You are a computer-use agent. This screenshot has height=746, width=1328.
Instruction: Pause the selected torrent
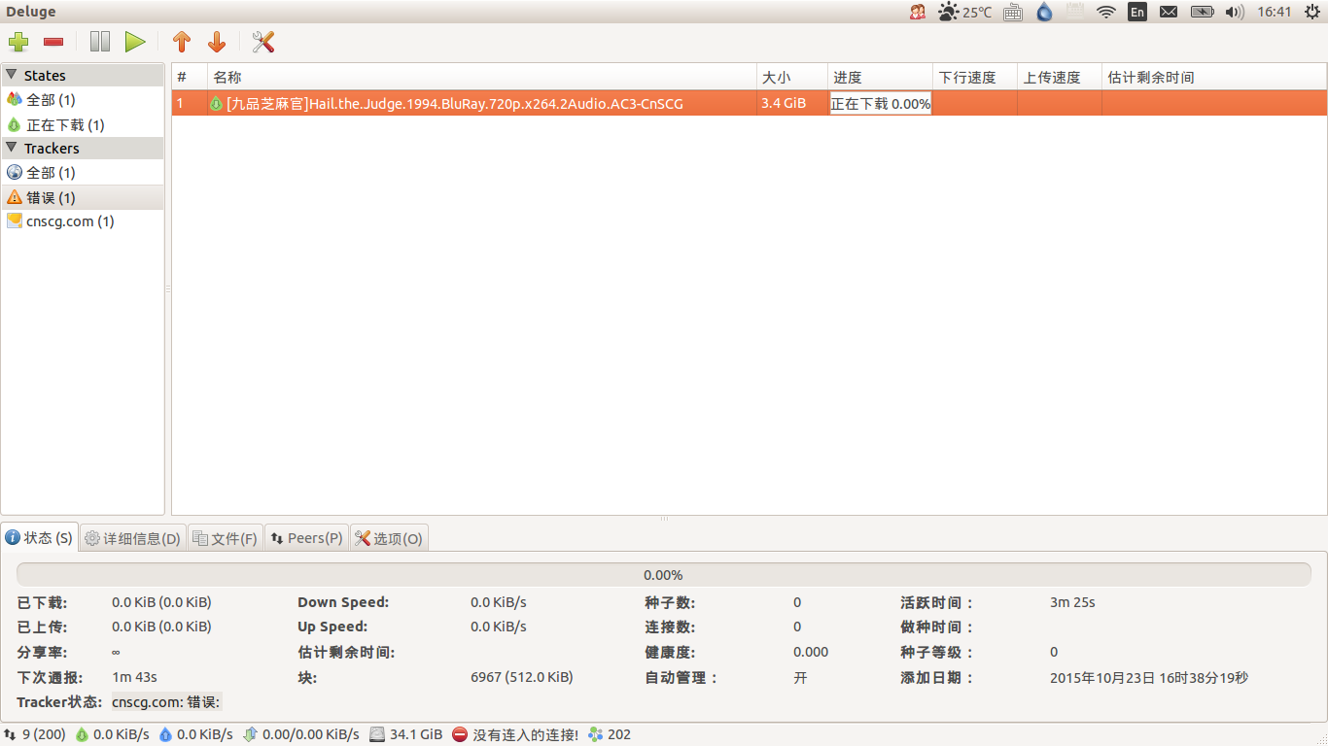click(x=100, y=42)
